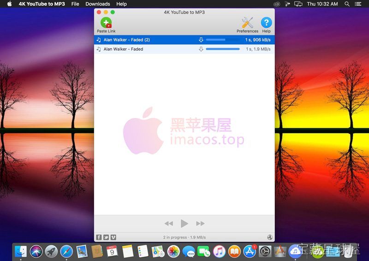Open the Apple menu
The image size is (369, 261).
pyautogui.click(x=9, y=4)
